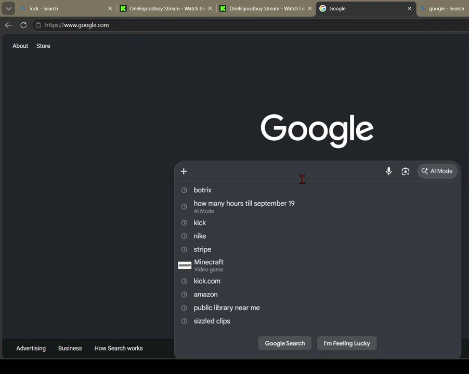The width and height of the screenshot is (469, 374).
Task: Click clock icon beside sizzled clips
Action: [184, 321]
